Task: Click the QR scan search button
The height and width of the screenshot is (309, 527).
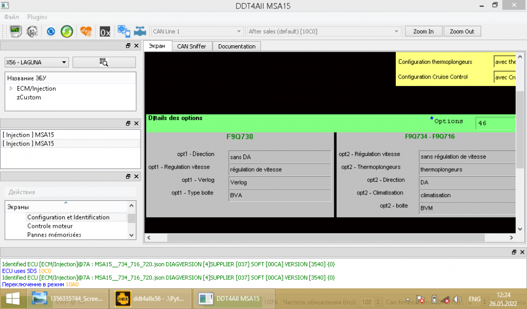Action: pyautogui.click(x=104, y=62)
